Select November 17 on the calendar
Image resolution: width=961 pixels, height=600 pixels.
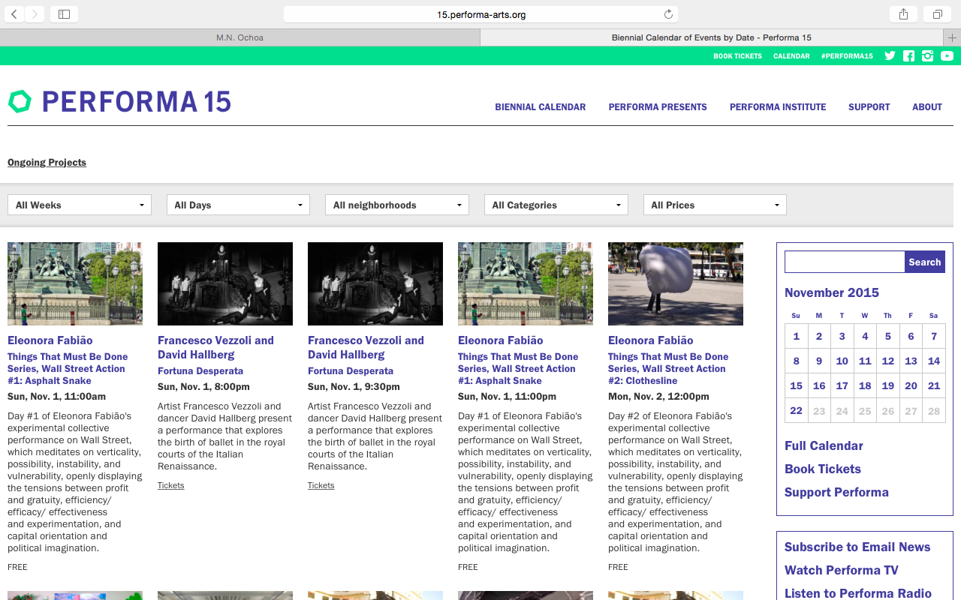(842, 385)
